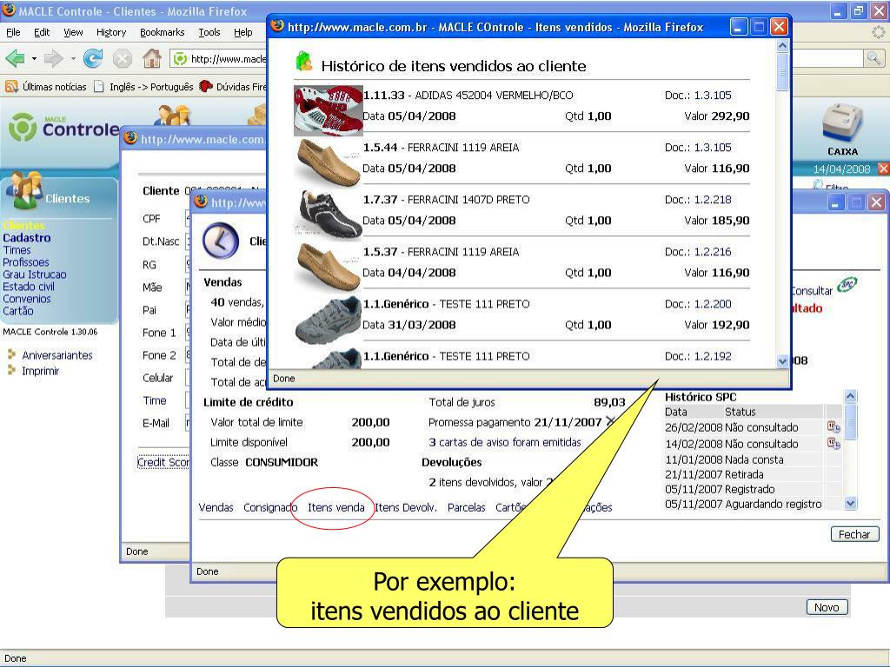Open the Itens Devolv. link
The width and height of the screenshot is (890, 667).
point(406,507)
